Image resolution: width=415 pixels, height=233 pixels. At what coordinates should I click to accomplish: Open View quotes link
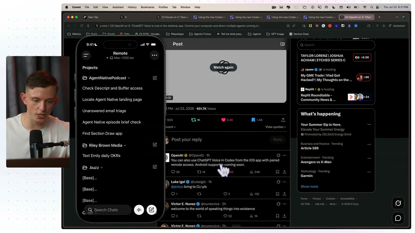pyautogui.click(x=276, y=127)
